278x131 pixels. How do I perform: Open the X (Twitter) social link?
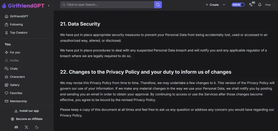click(x=26, y=127)
